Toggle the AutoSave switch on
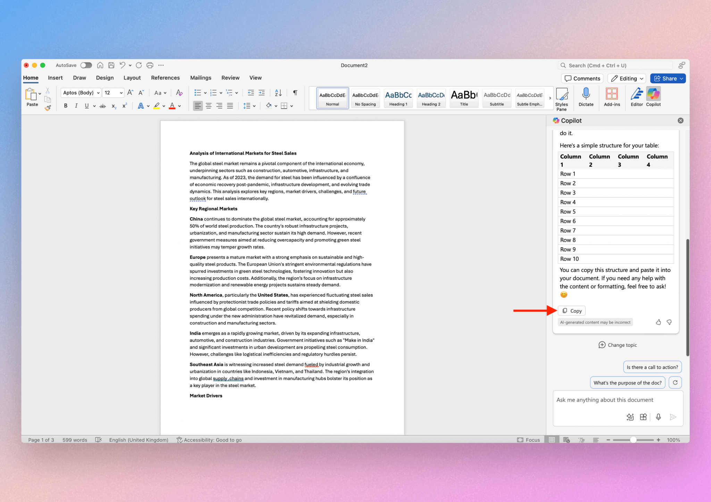The width and height of the screenshot is (711, 502). pos(86,65)
